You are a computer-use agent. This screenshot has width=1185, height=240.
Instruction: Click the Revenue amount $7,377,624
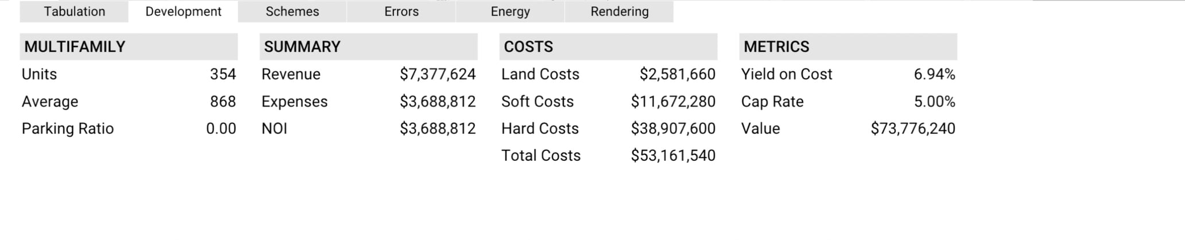click(437, 74)
